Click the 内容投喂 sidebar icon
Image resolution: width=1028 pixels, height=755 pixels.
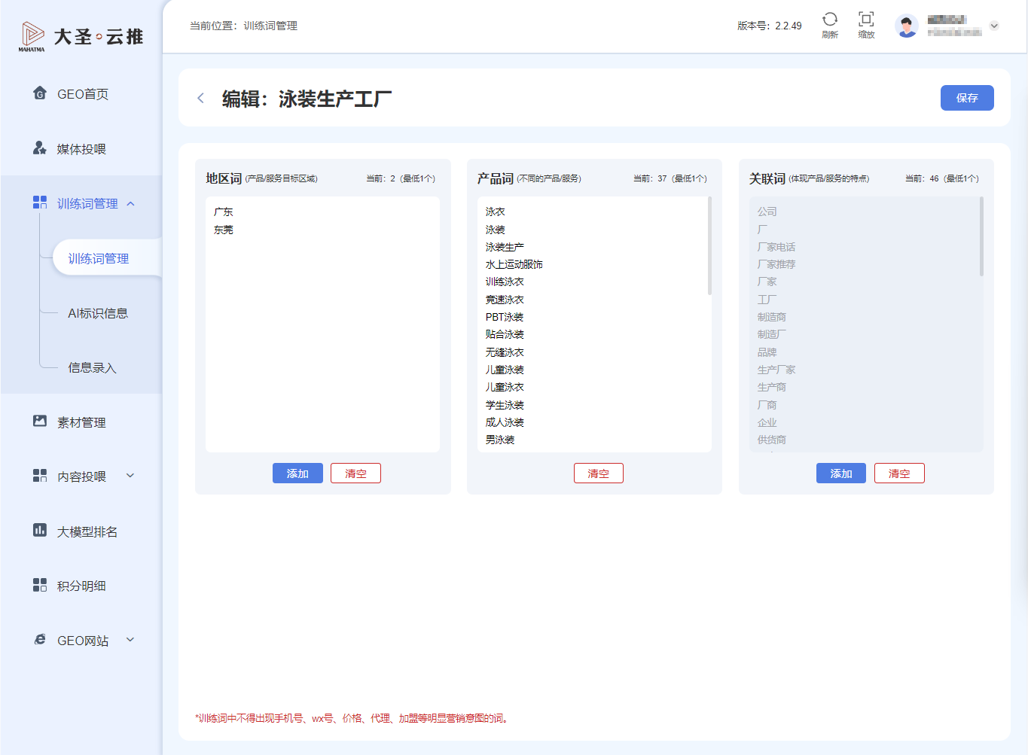[40, 476]
